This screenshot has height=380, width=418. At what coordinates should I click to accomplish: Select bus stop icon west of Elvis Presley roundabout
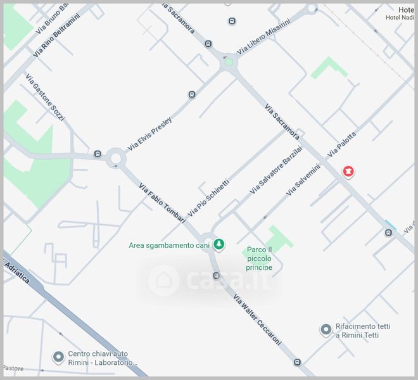tap(98, 154)
